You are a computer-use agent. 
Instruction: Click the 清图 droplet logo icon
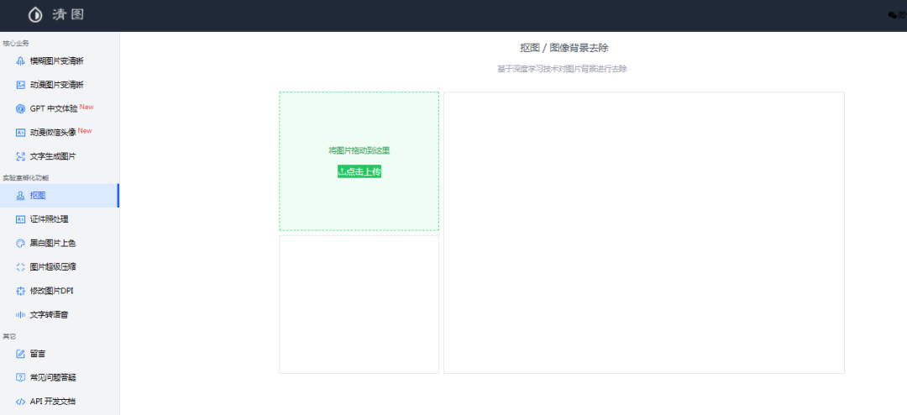(35, 15)
